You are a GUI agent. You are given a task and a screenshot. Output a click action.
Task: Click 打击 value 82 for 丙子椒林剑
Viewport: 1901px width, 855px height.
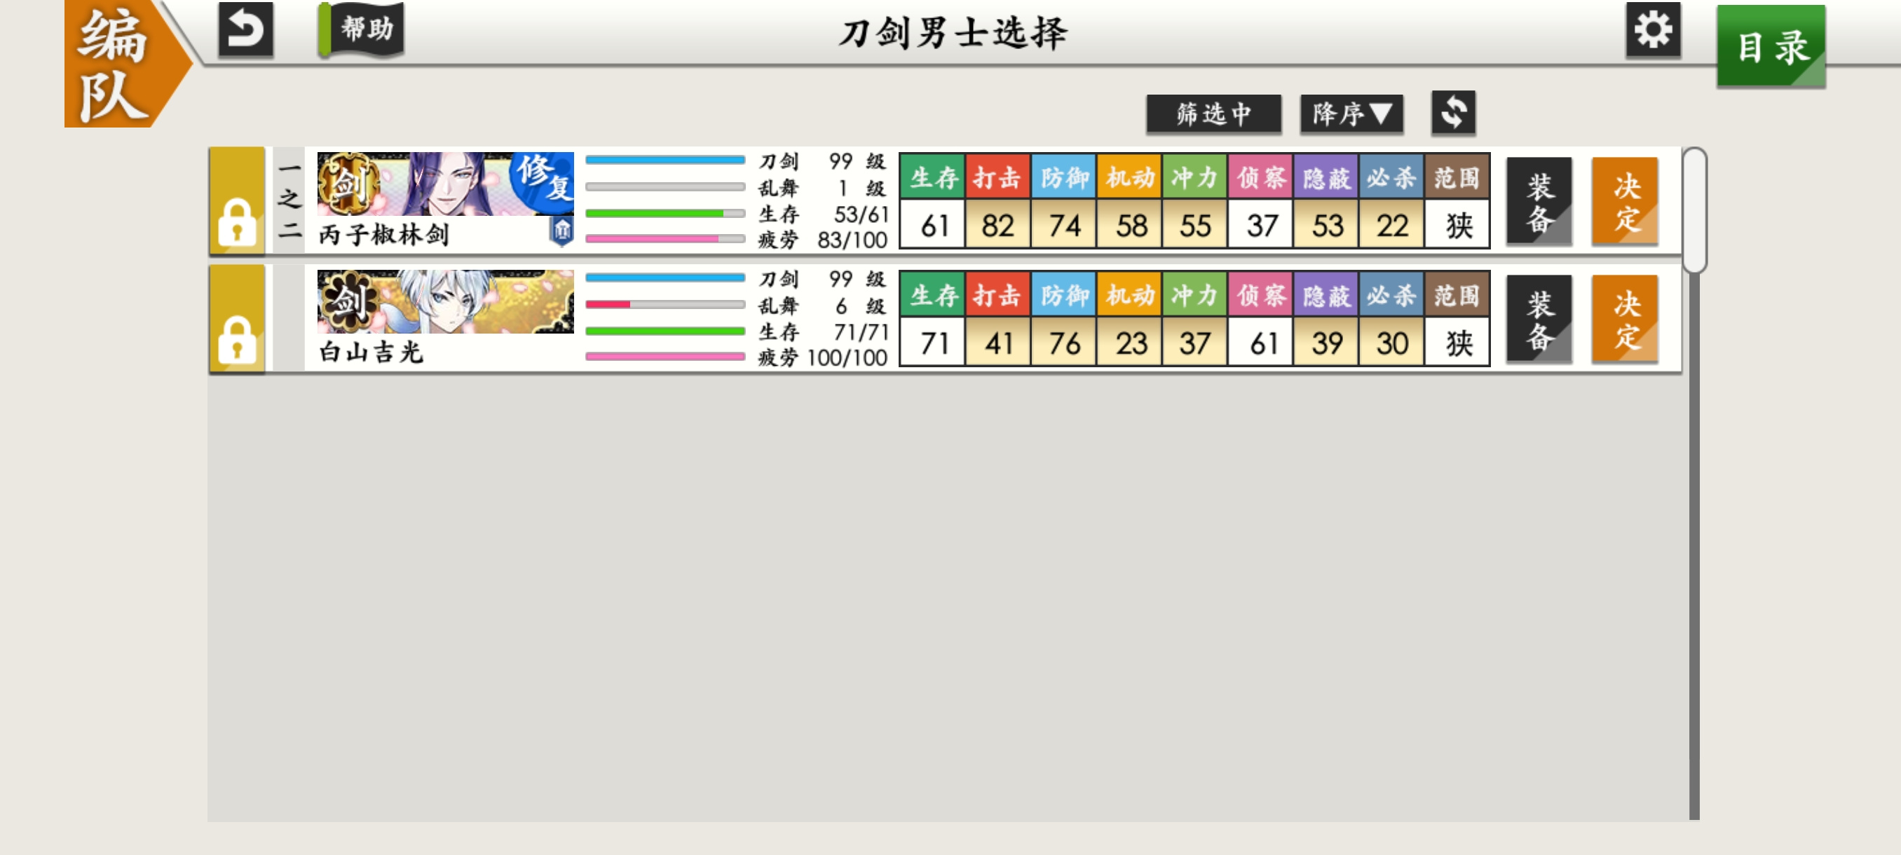(997, 224)
